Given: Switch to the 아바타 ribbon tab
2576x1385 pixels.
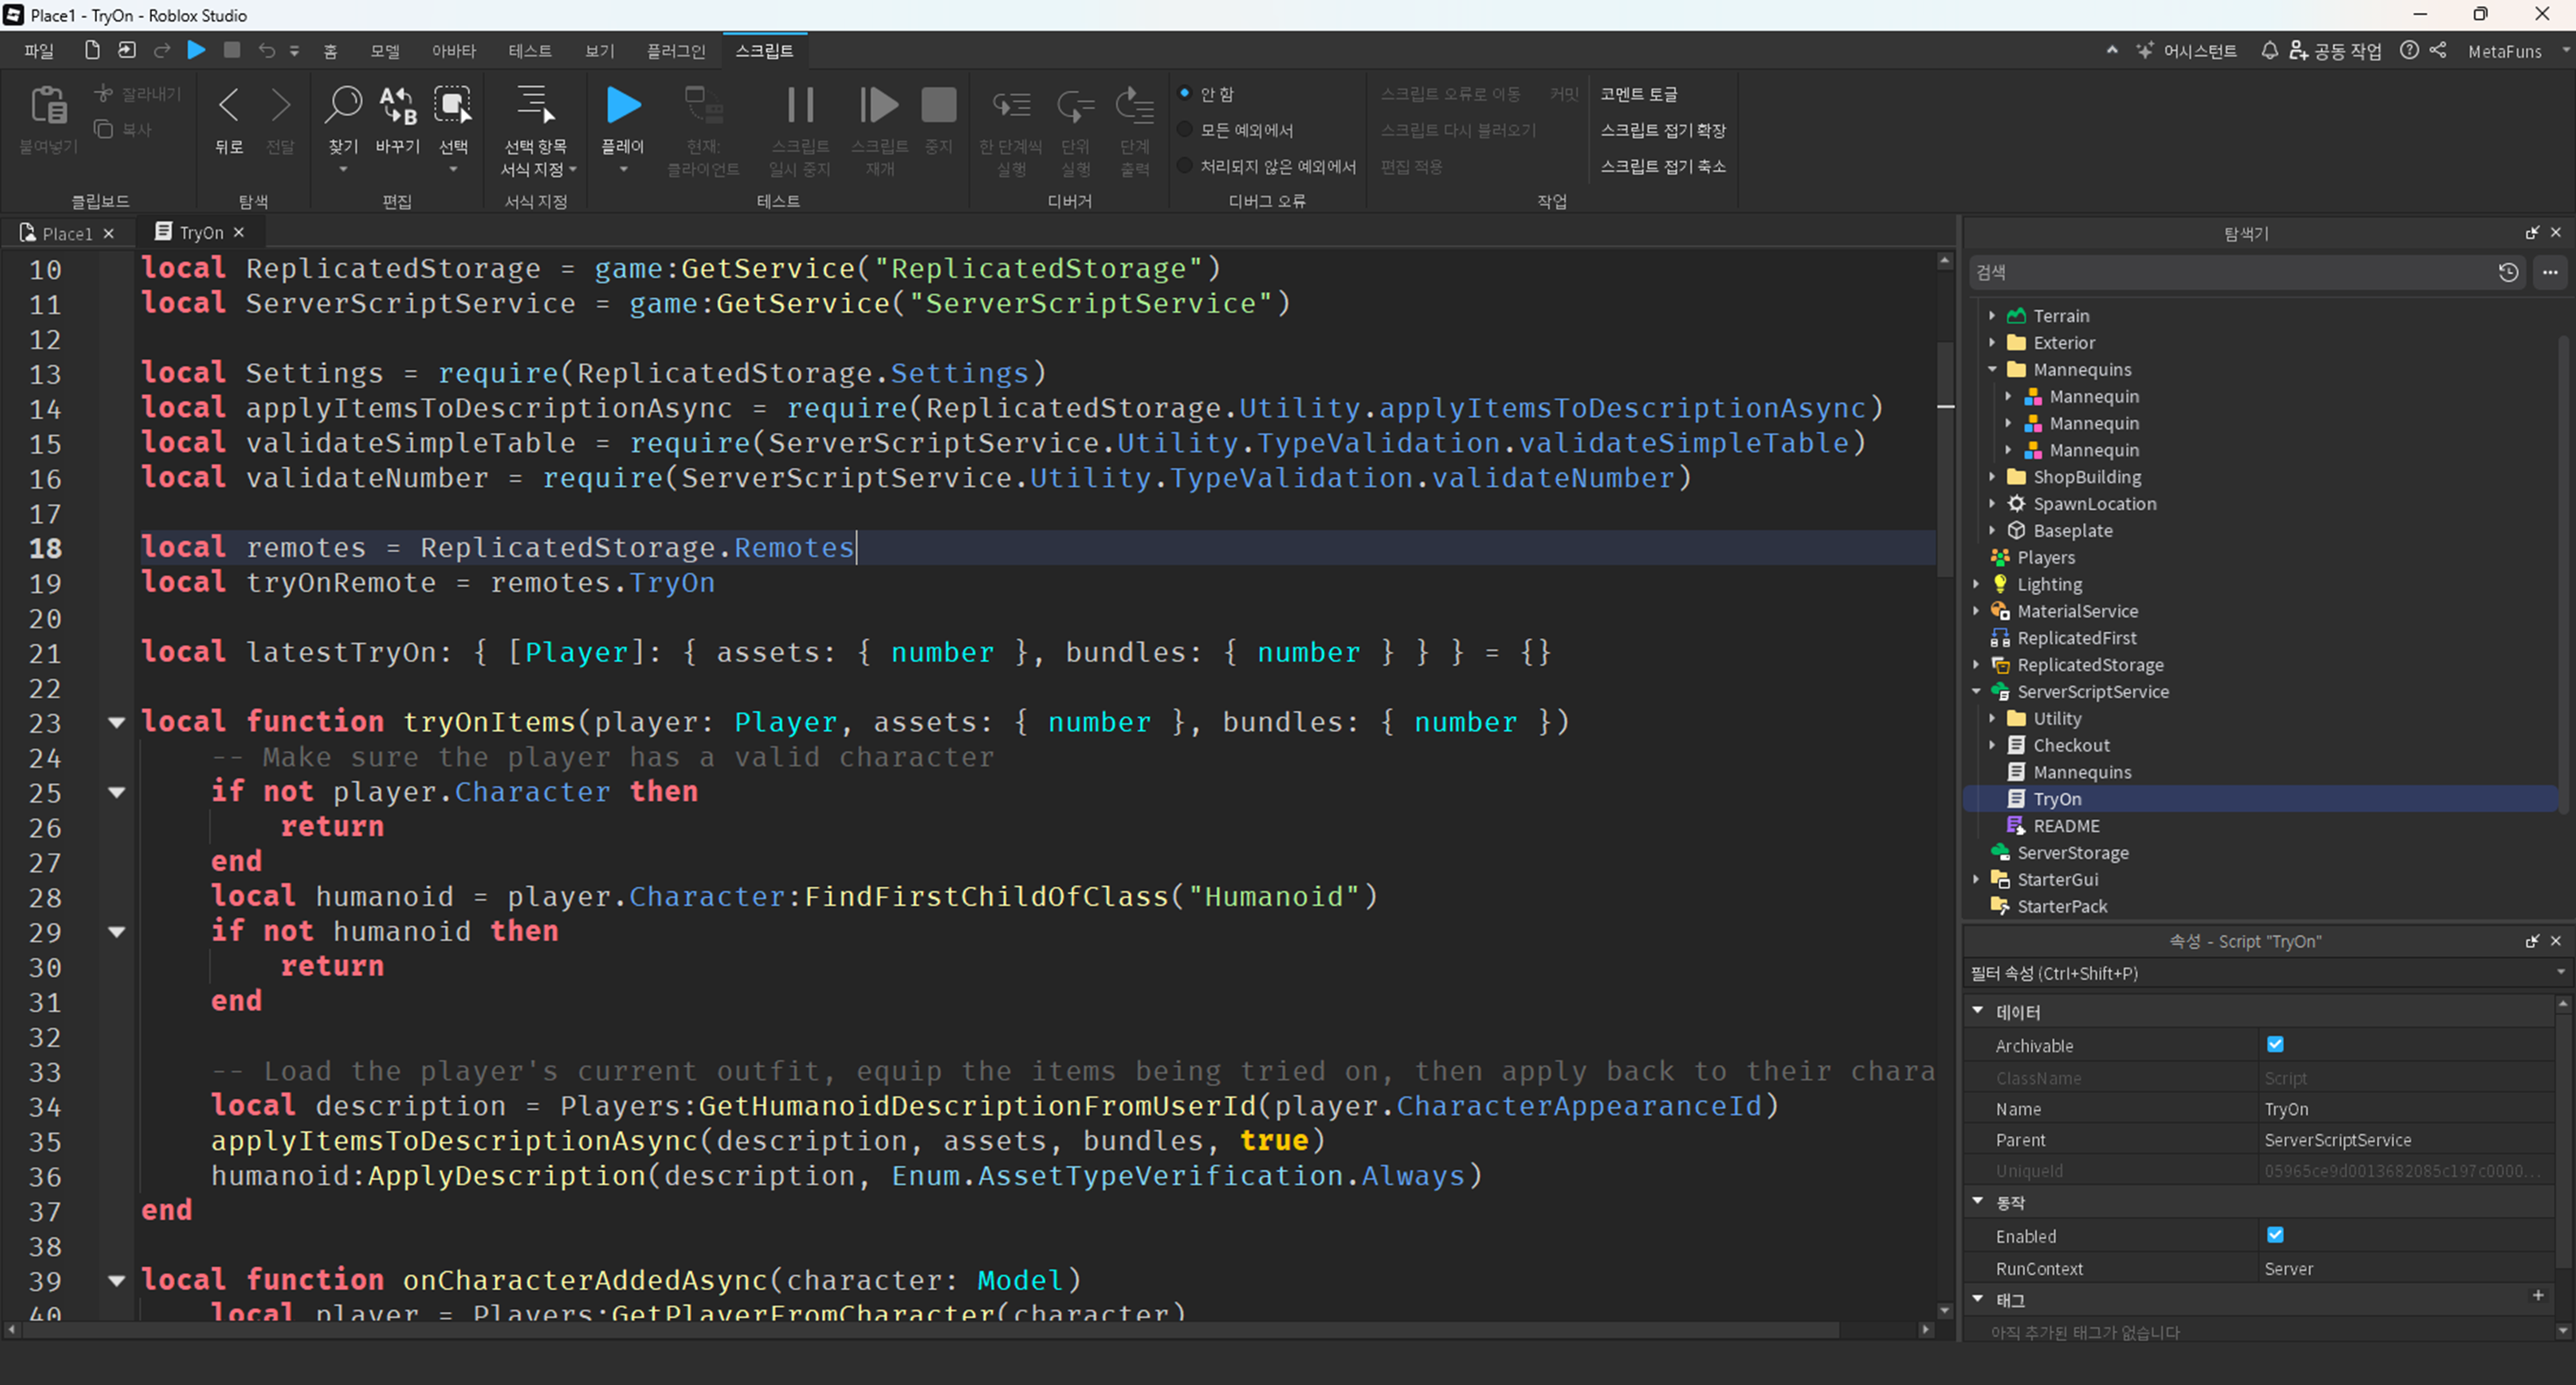Looking at the screenshot, I should (454, 50).
